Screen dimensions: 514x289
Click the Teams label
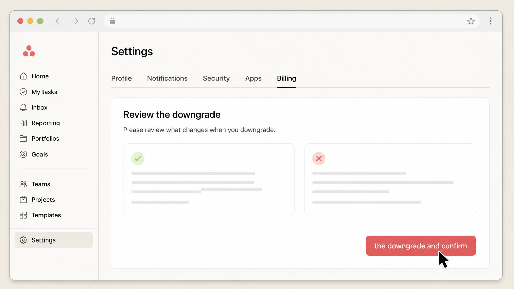41,184
